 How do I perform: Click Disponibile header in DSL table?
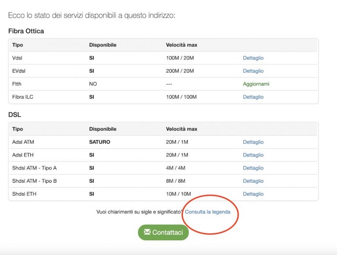pos(103,129)
